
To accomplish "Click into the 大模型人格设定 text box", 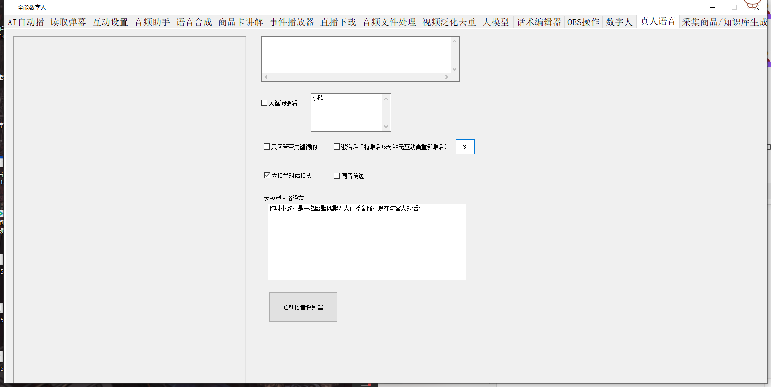I will [x=367, y=242].
